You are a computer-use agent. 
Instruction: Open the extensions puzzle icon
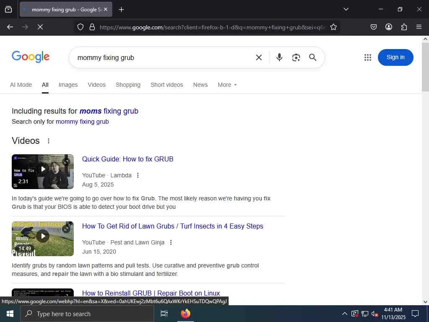(404, 27)
